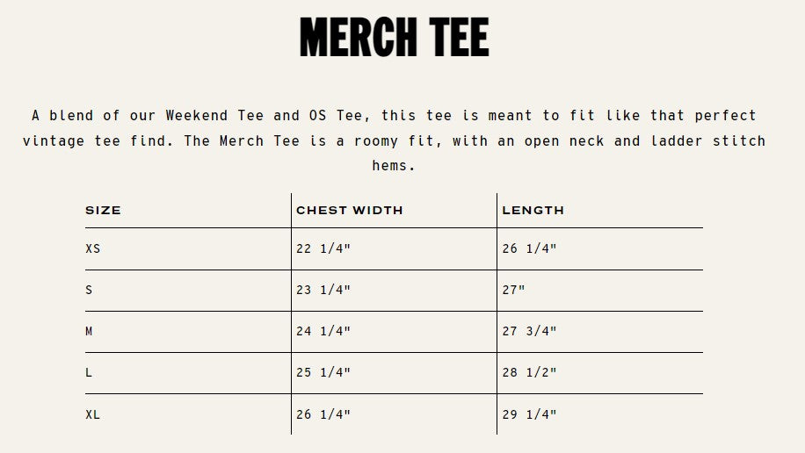Viewport: 805px width, 453px height.
Task: Click the CHEST WIDTH column header
Action: tap(350, 211)
